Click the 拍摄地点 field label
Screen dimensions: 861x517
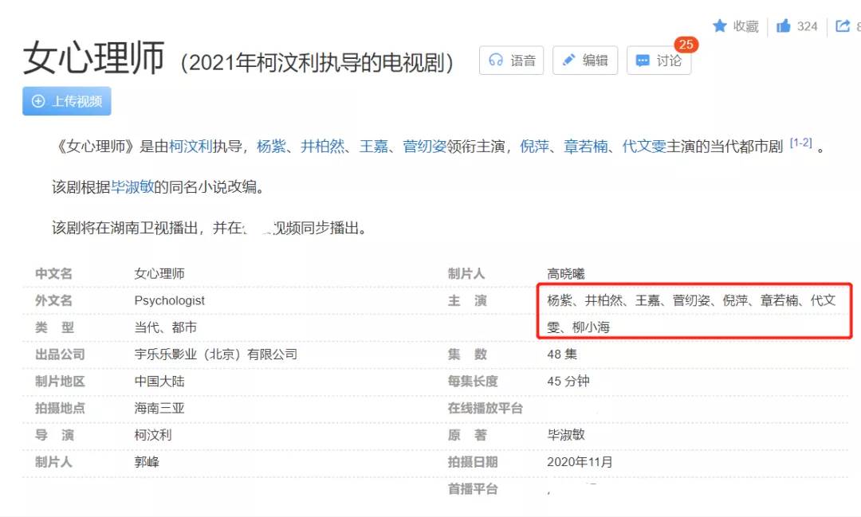pos(60,408)
